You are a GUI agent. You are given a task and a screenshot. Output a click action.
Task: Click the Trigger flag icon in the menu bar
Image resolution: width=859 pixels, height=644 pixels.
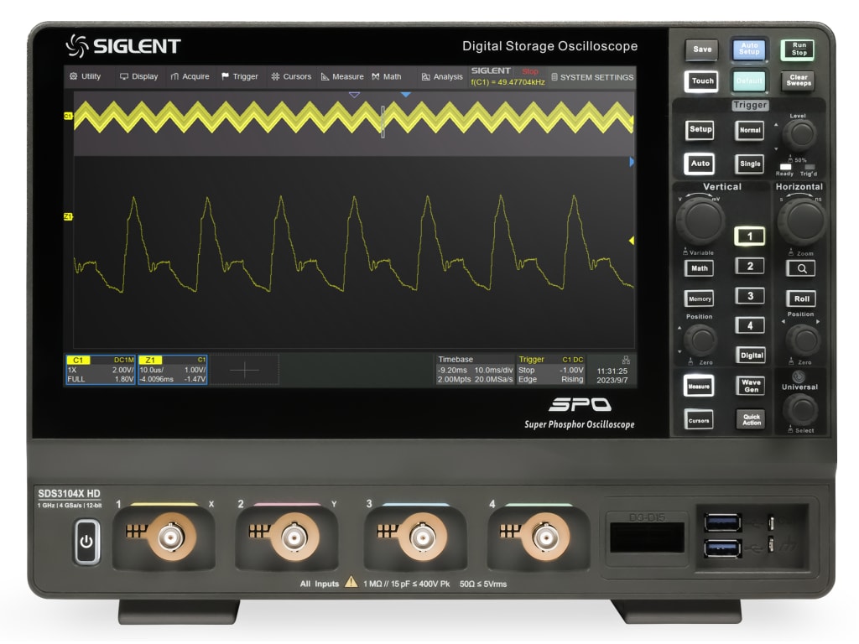[226, 76]
